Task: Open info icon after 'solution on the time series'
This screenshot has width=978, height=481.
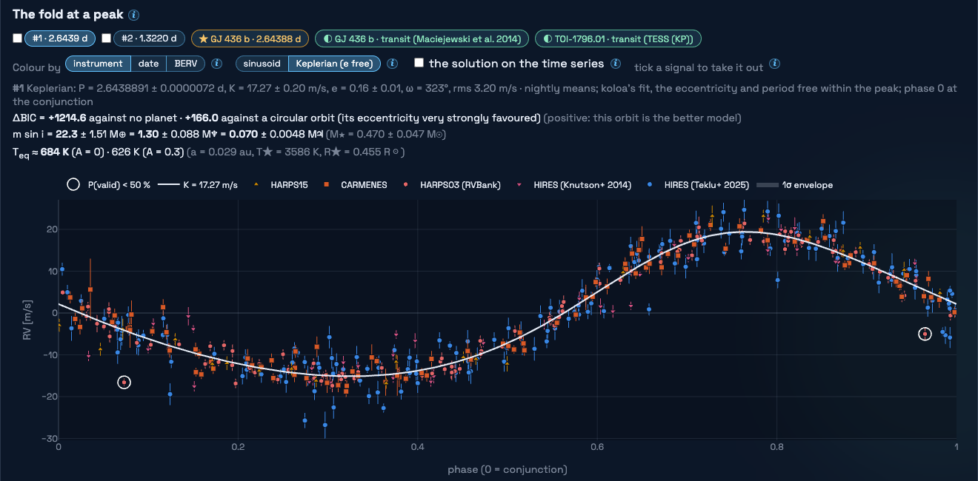Action: (x=616, y=64)
